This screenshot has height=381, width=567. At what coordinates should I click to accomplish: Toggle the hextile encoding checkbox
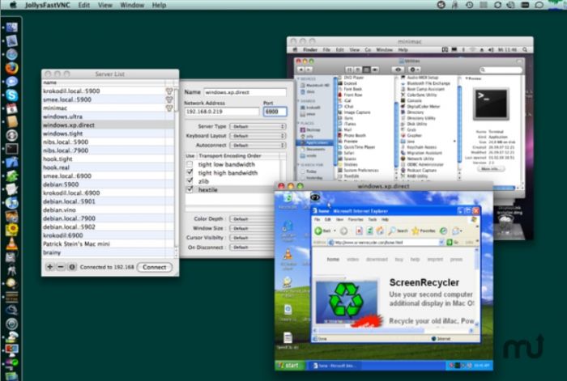(x=190, y=189)
